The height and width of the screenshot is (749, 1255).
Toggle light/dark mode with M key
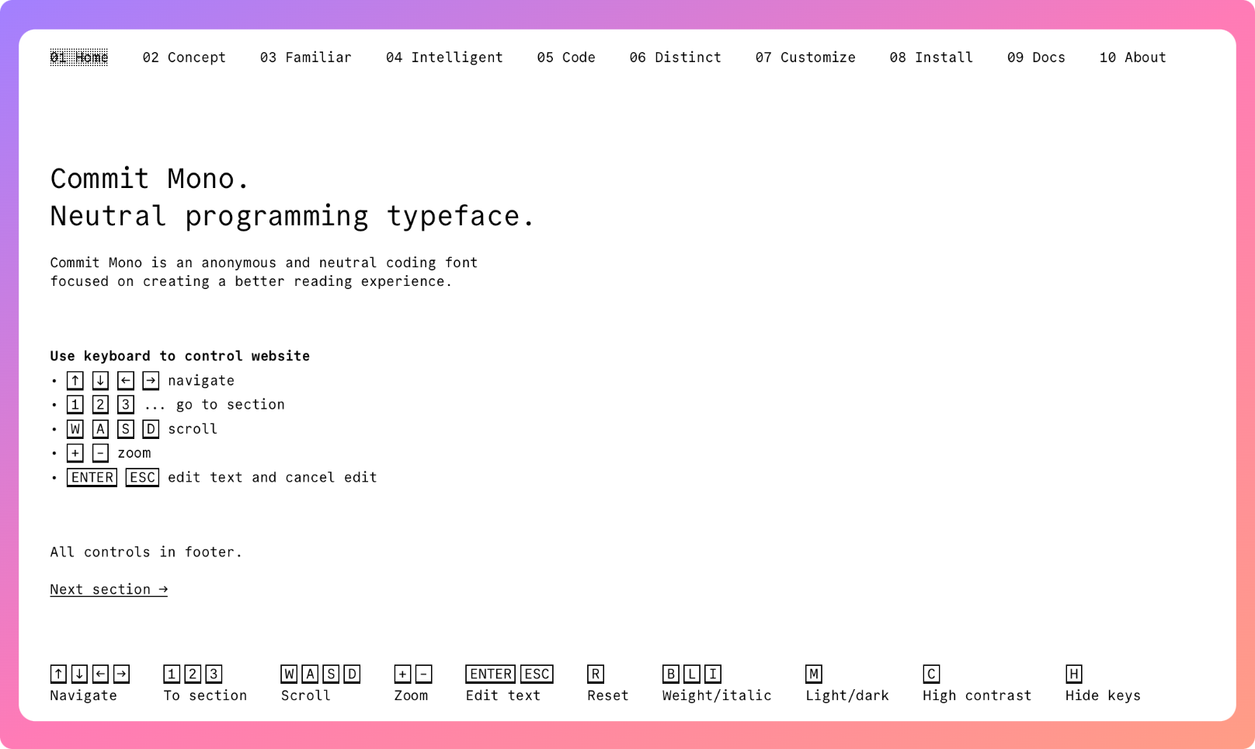pos(814,674)
